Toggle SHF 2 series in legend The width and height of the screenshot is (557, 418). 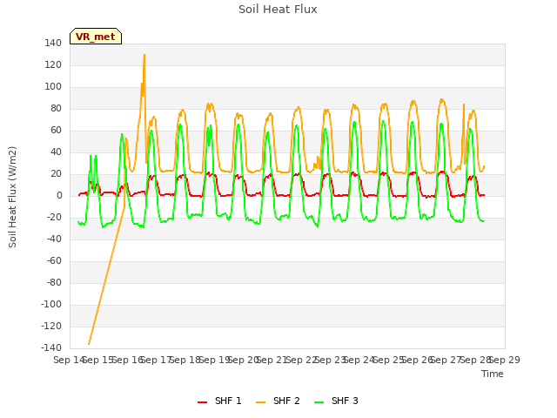(x=278, y=401)
